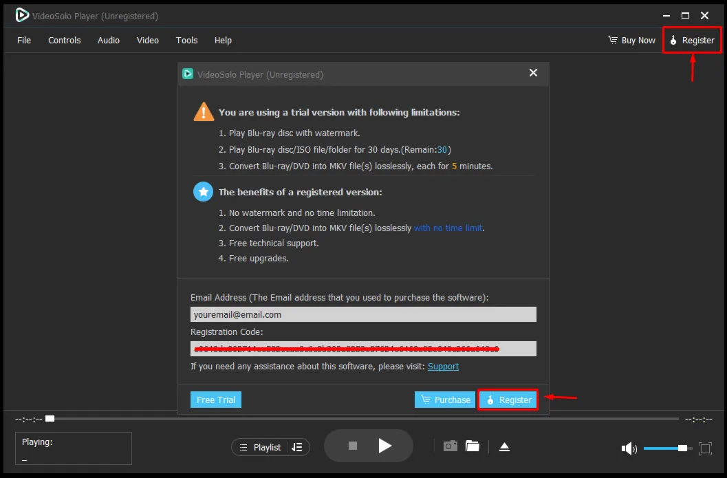Click the 'Playing:' status box
Screen dimensions: 727x478
coord(74,448)
